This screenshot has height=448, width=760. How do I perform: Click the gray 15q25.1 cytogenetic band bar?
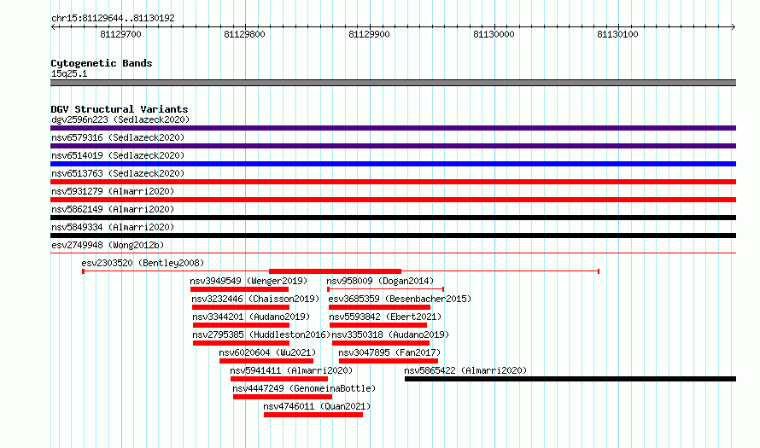pyautogui.click(x=393, y=83)
